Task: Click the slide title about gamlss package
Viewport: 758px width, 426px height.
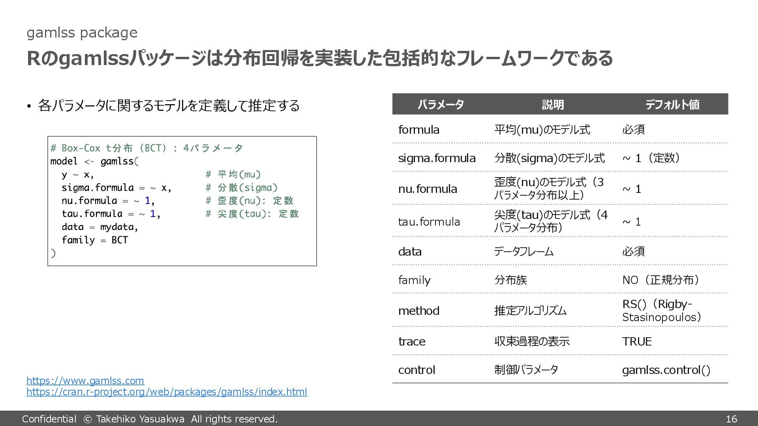Action: 319,58
